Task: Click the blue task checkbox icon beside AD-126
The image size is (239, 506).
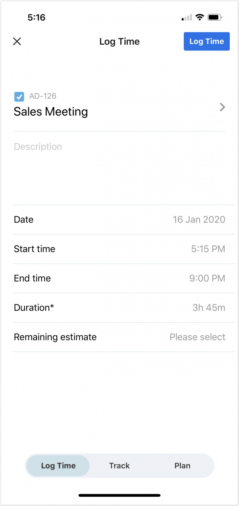Action: point(19,97)
